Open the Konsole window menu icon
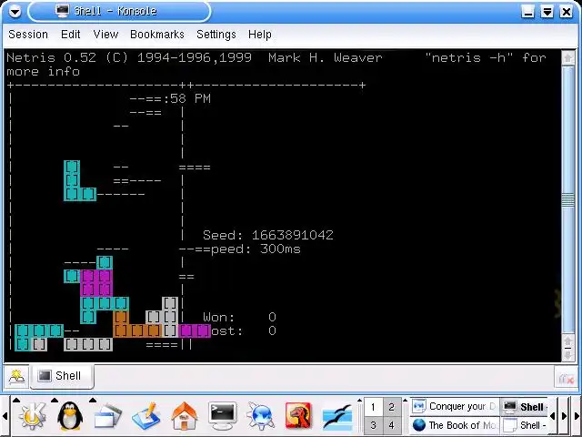The width and height of the screenshot is (582, 437). (x=15, y=12)
